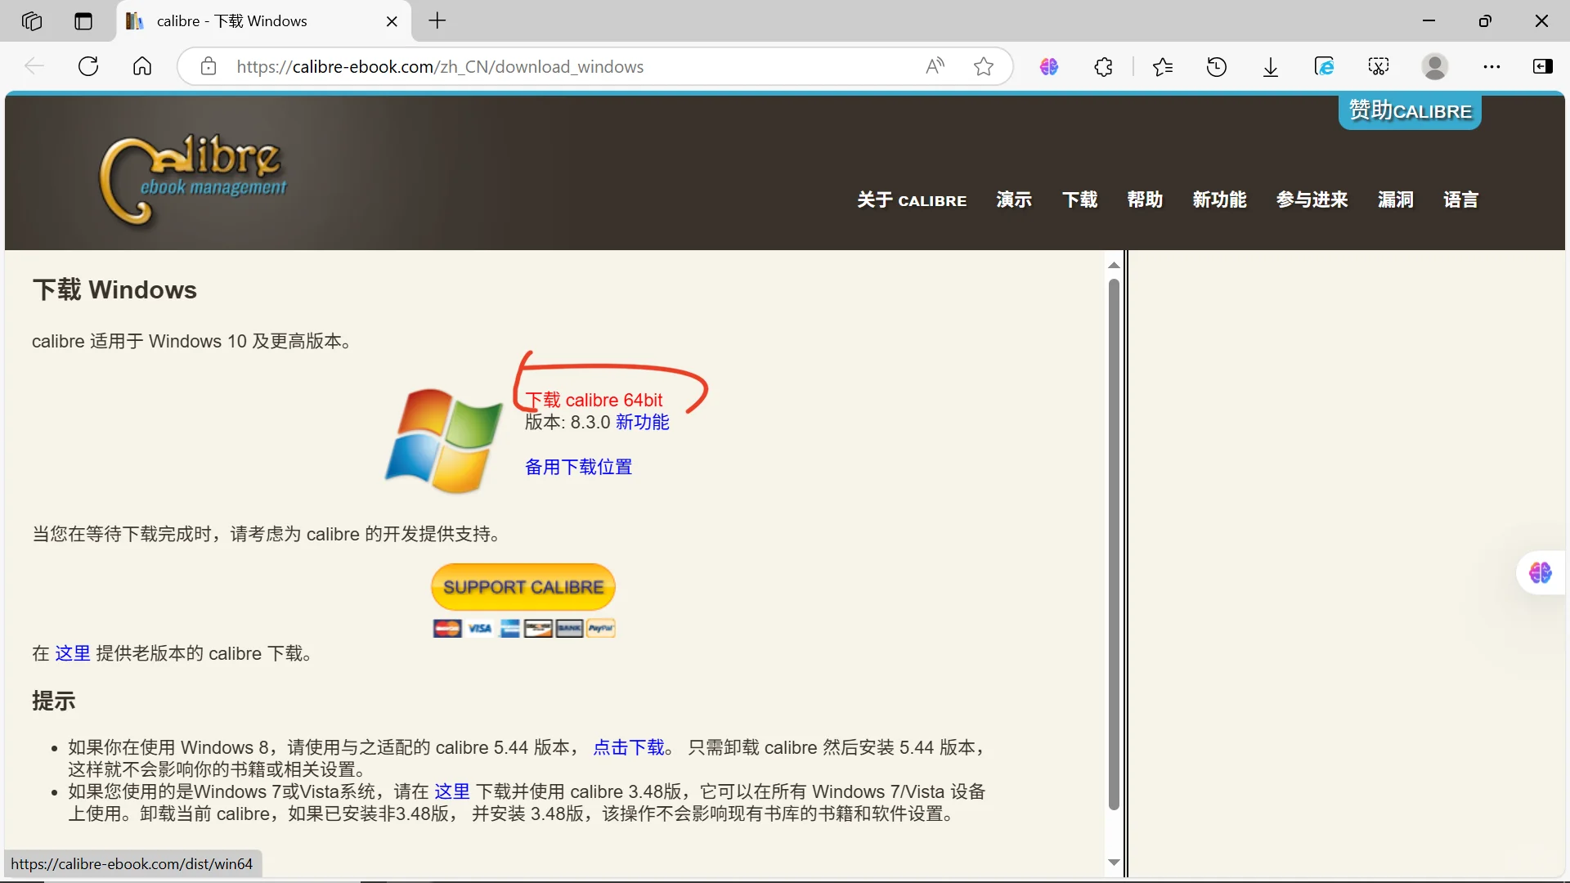
Task: Add this page to favorites
Action: point(984,66)
